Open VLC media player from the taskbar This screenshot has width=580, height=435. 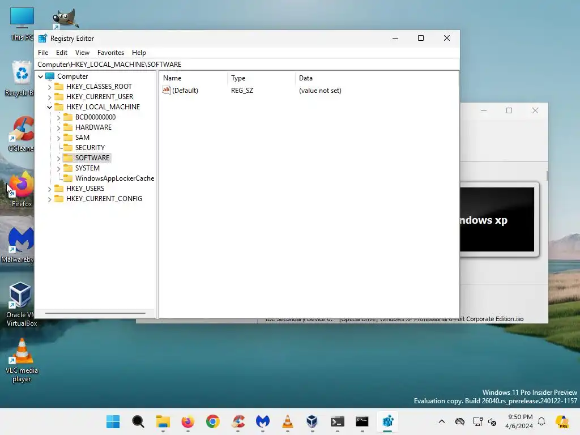(287, 421)
